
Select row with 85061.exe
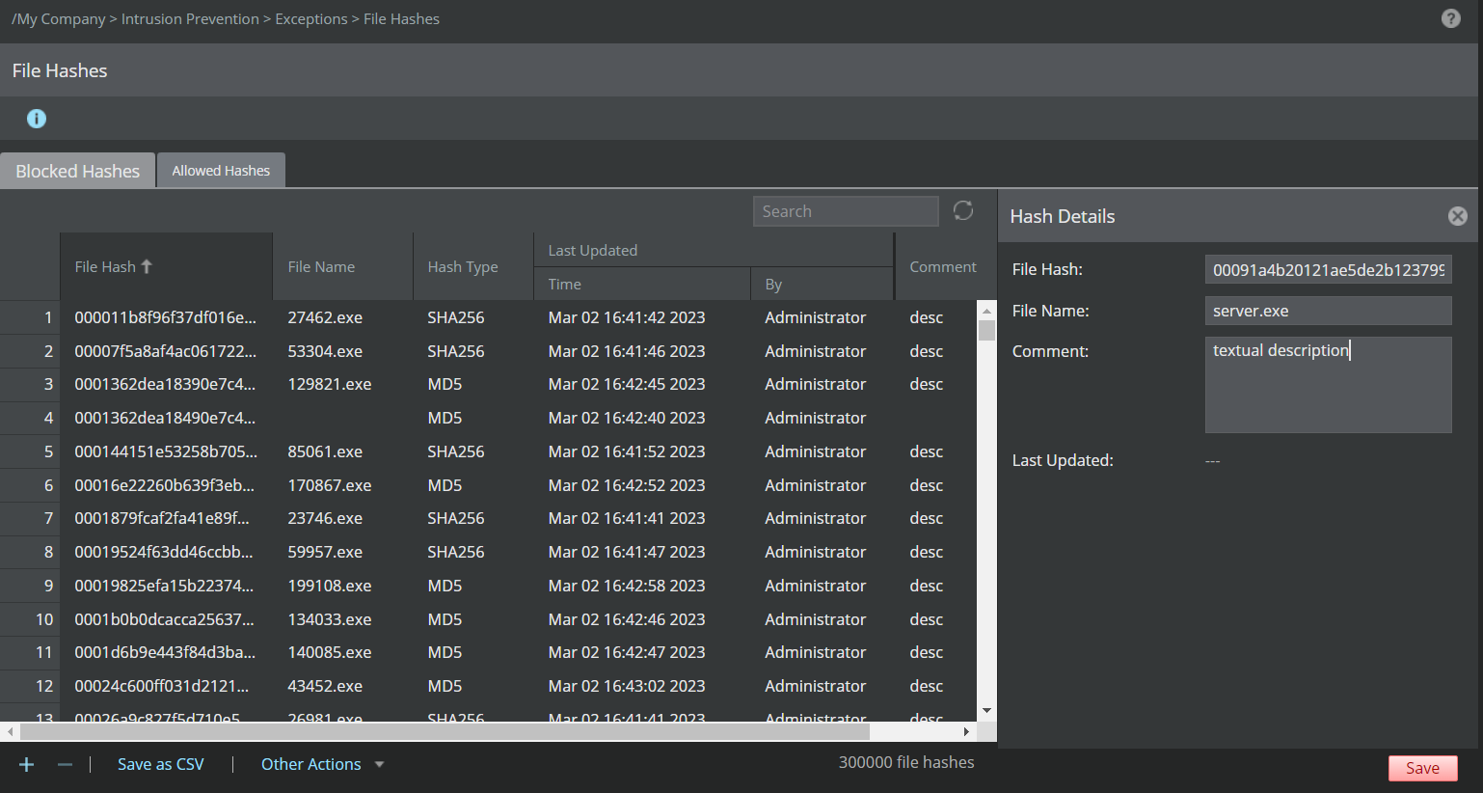[x=488, y=451]
